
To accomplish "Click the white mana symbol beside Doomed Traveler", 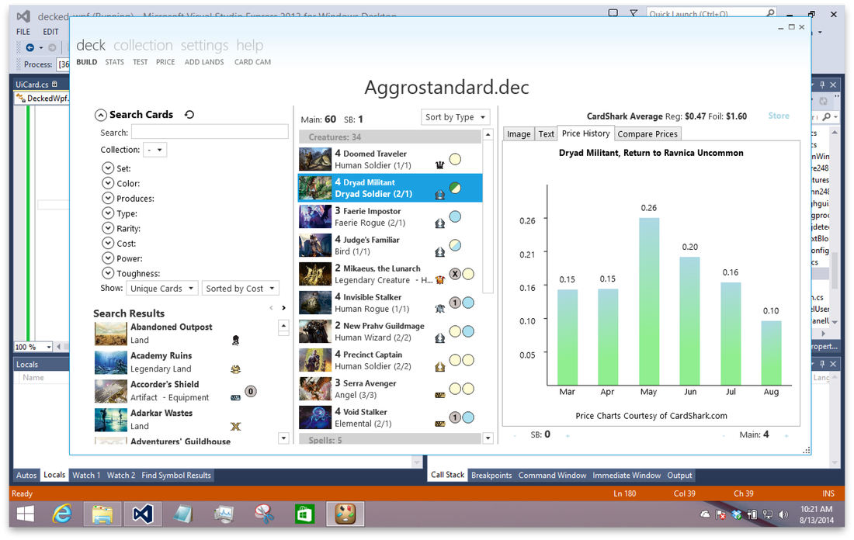I will pyautogui.click(x=457, y=159).
